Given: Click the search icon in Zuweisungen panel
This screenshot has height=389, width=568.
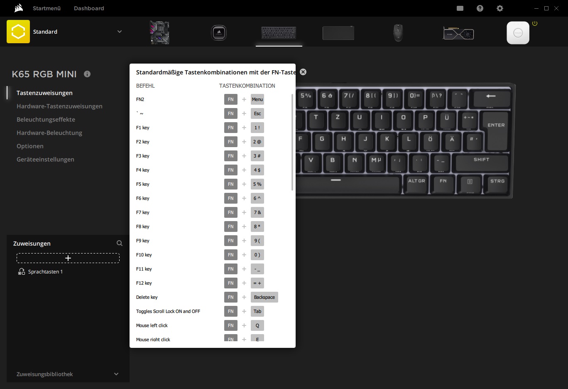Looking at the screenshot, I should tap(120, 243).
